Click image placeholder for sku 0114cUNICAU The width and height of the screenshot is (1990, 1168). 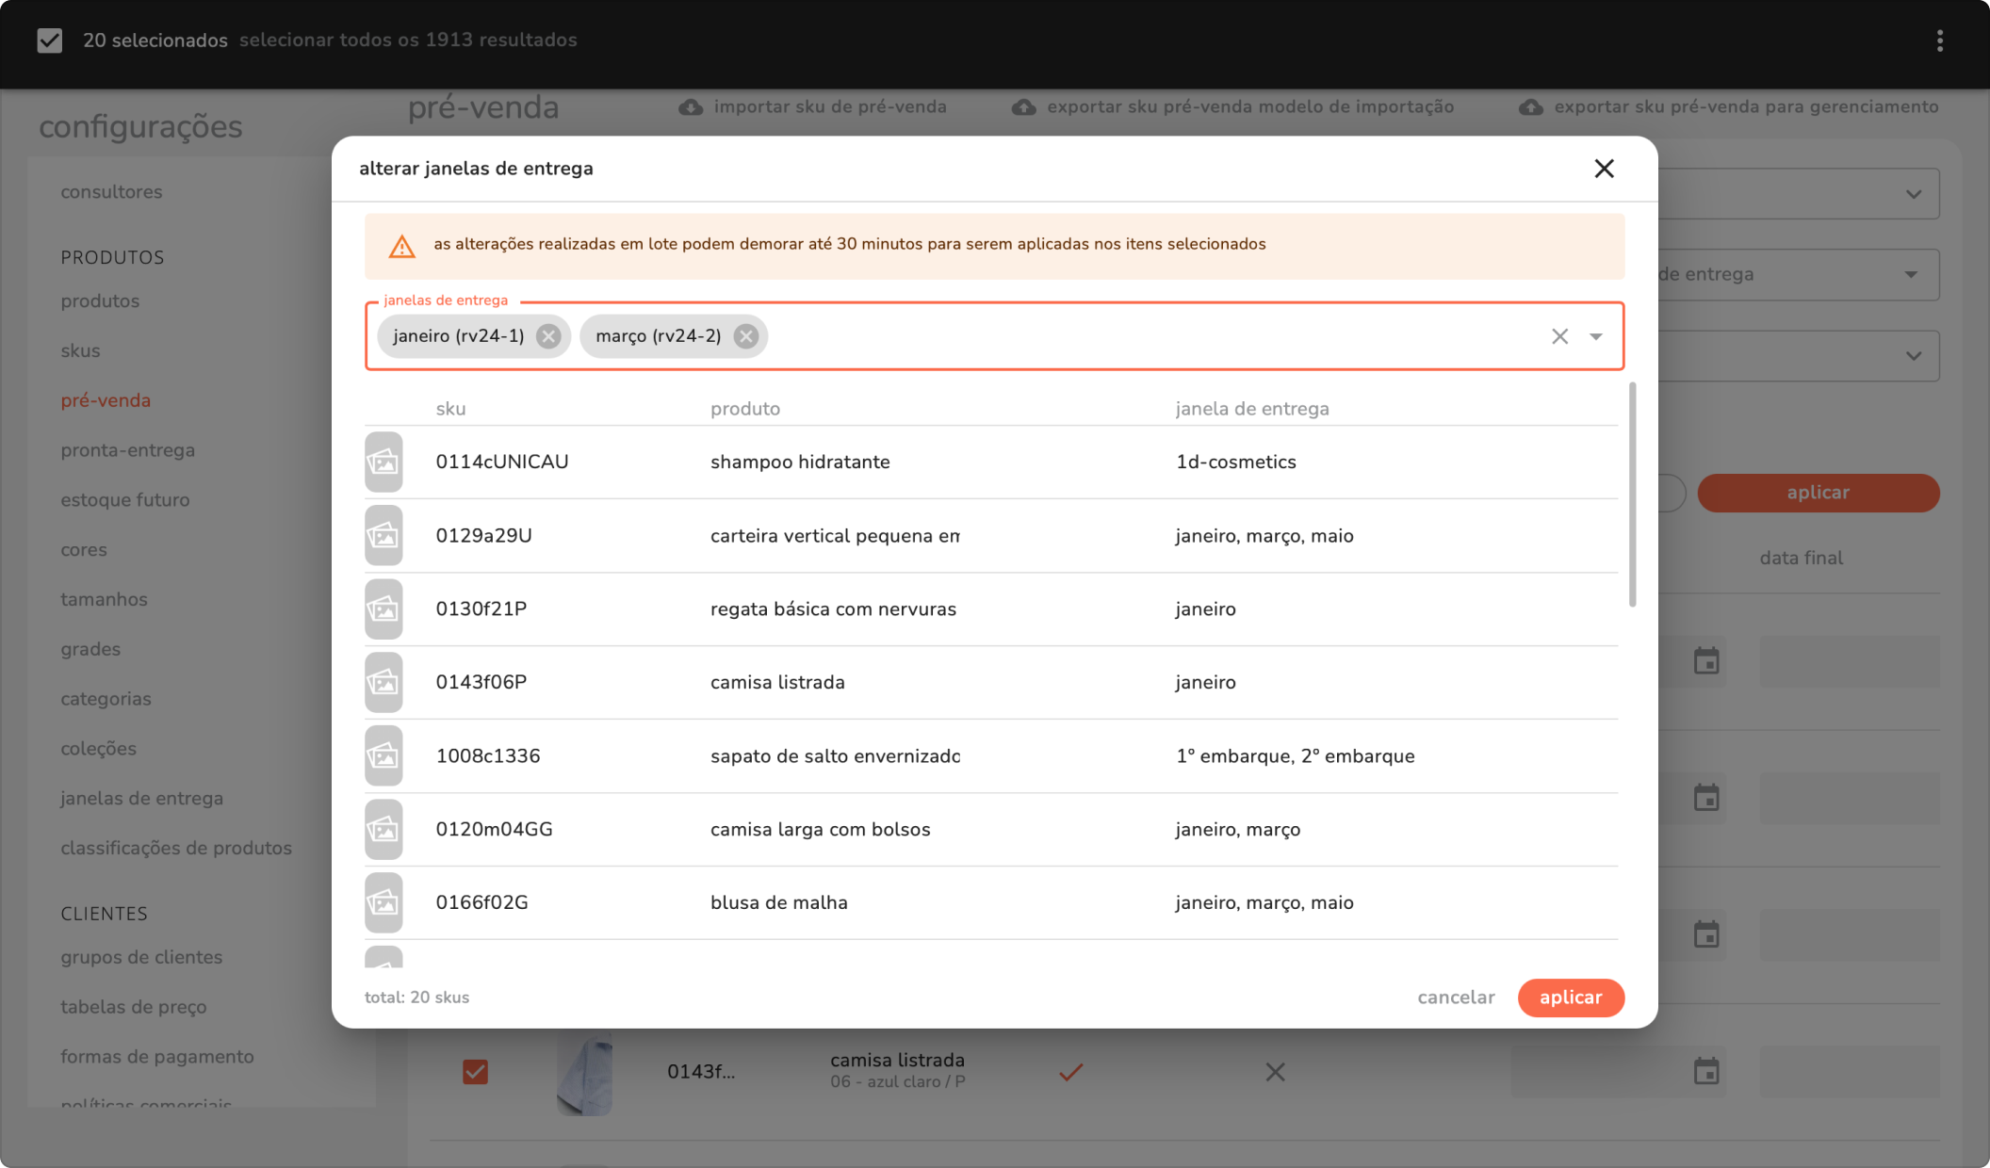[383, 462]
